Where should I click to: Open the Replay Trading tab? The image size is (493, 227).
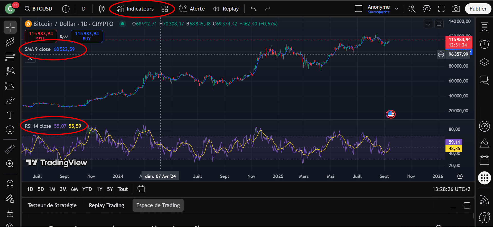pos(106,205)
